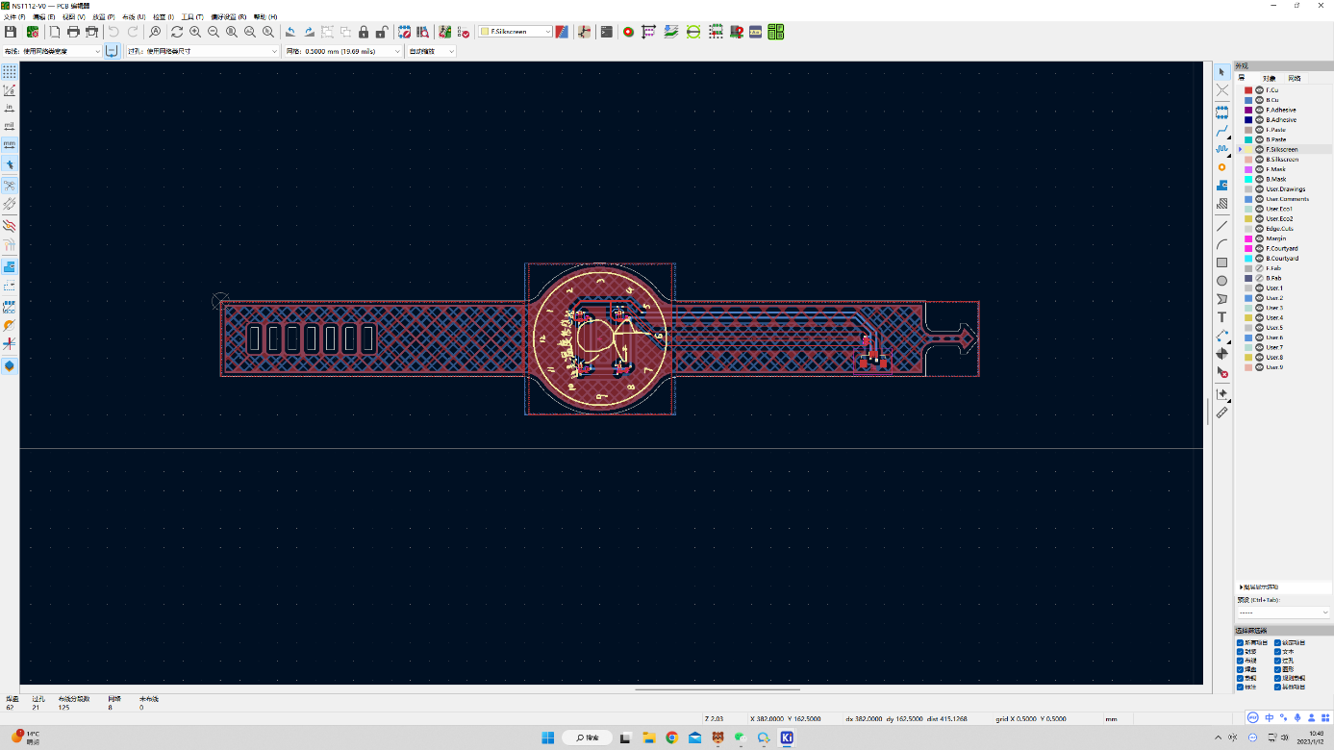
Task: Open the 布线 (U) menu
Action: tap(134, 17)
